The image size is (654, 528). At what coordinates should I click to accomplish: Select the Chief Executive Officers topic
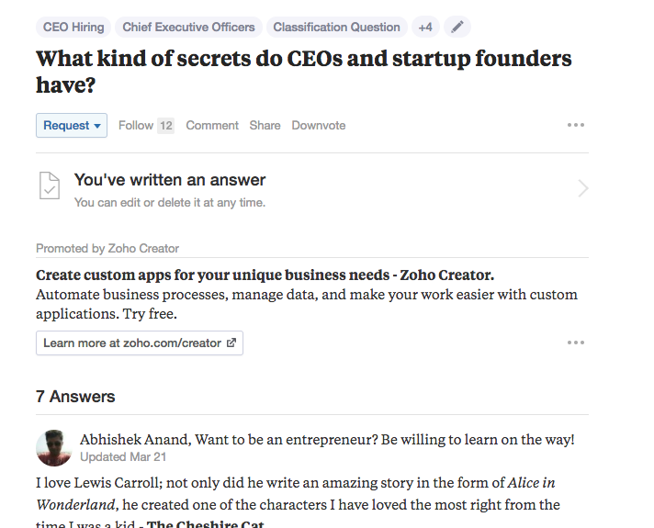click(190, 27)
